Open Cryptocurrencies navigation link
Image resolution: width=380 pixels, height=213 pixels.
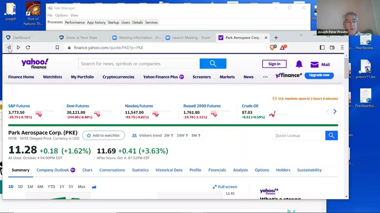(x=118, y=77)
